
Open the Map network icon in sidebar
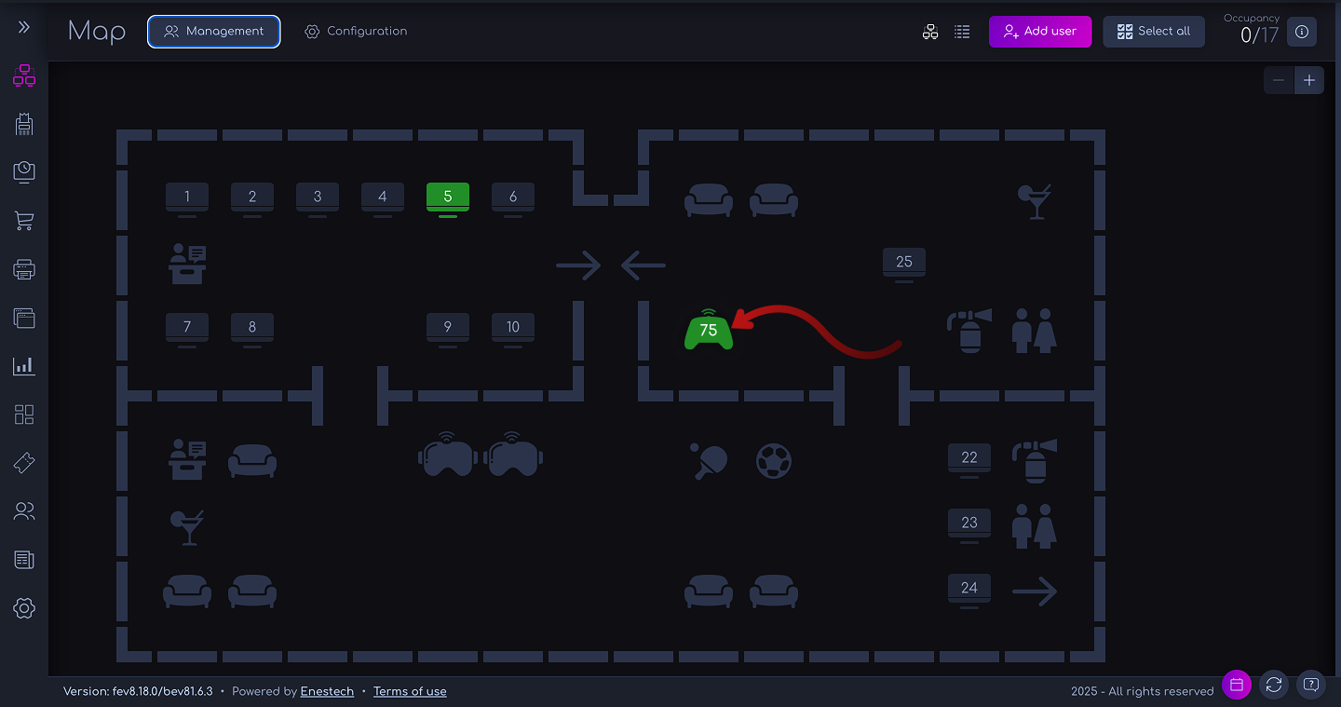click(x=24, y=76)
